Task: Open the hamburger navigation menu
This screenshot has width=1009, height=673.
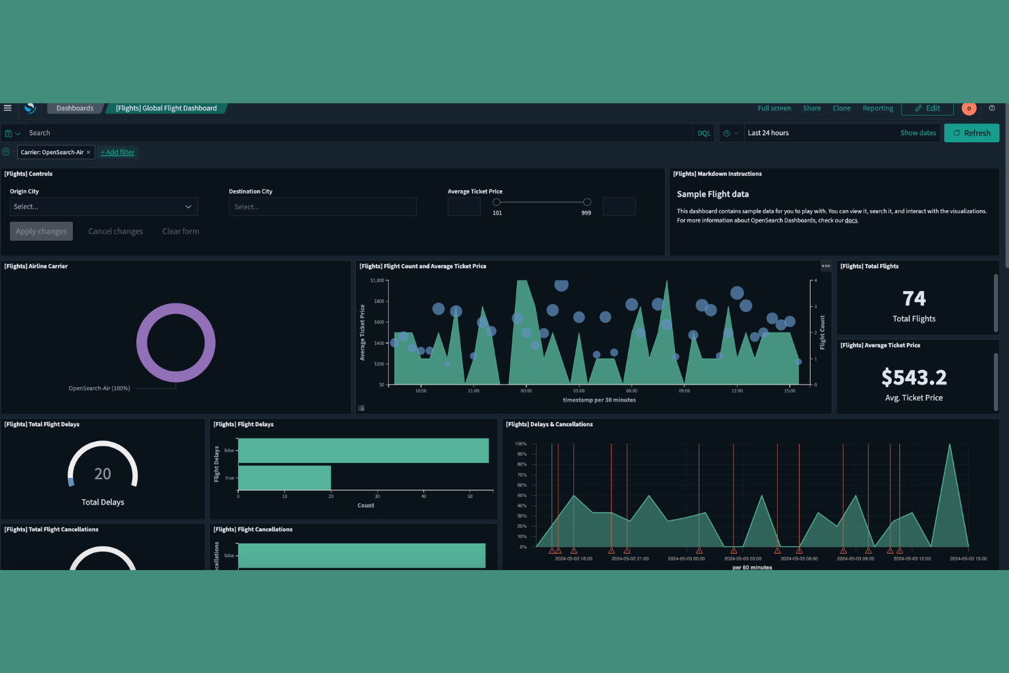Action: point(7,108)
